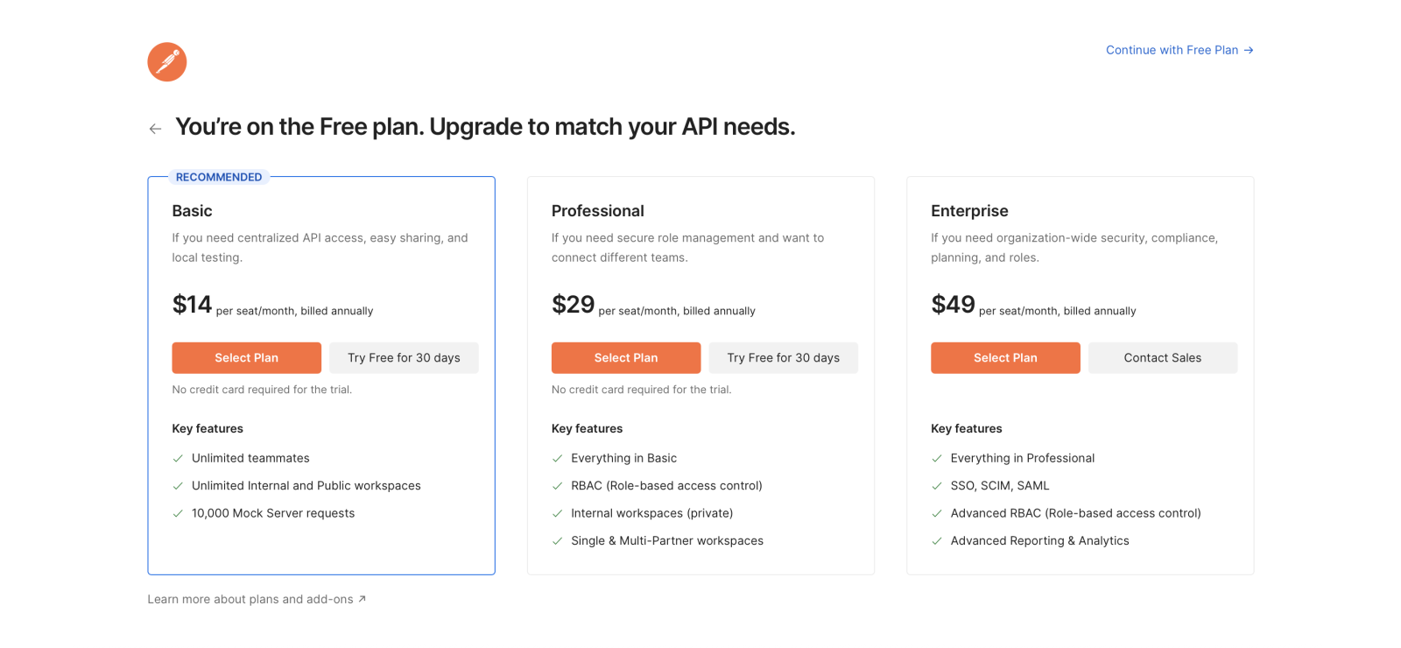1401x648 pixels.
Task: Click checkmark icon beside SSO, SCIM, SAML
Action: pyautogui.click(x=937, y=486)
